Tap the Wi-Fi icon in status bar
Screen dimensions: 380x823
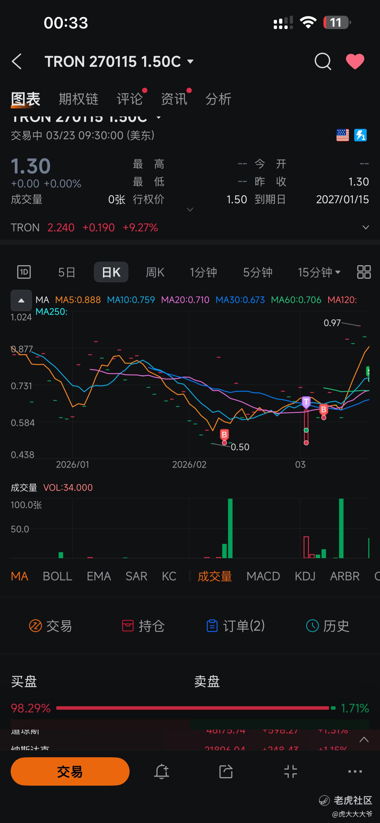click(x=308, y=22)
